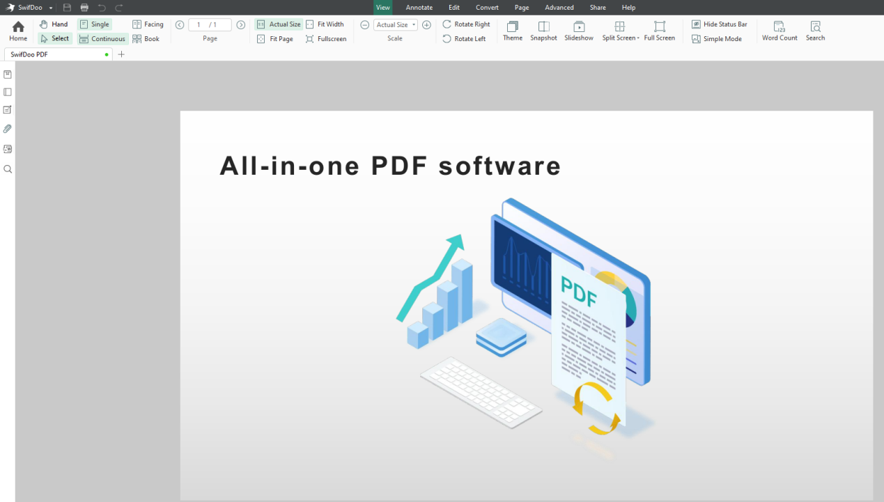Open the Help ribbon tab
This screenshot has height=502, width=884.
click(628, 8)
